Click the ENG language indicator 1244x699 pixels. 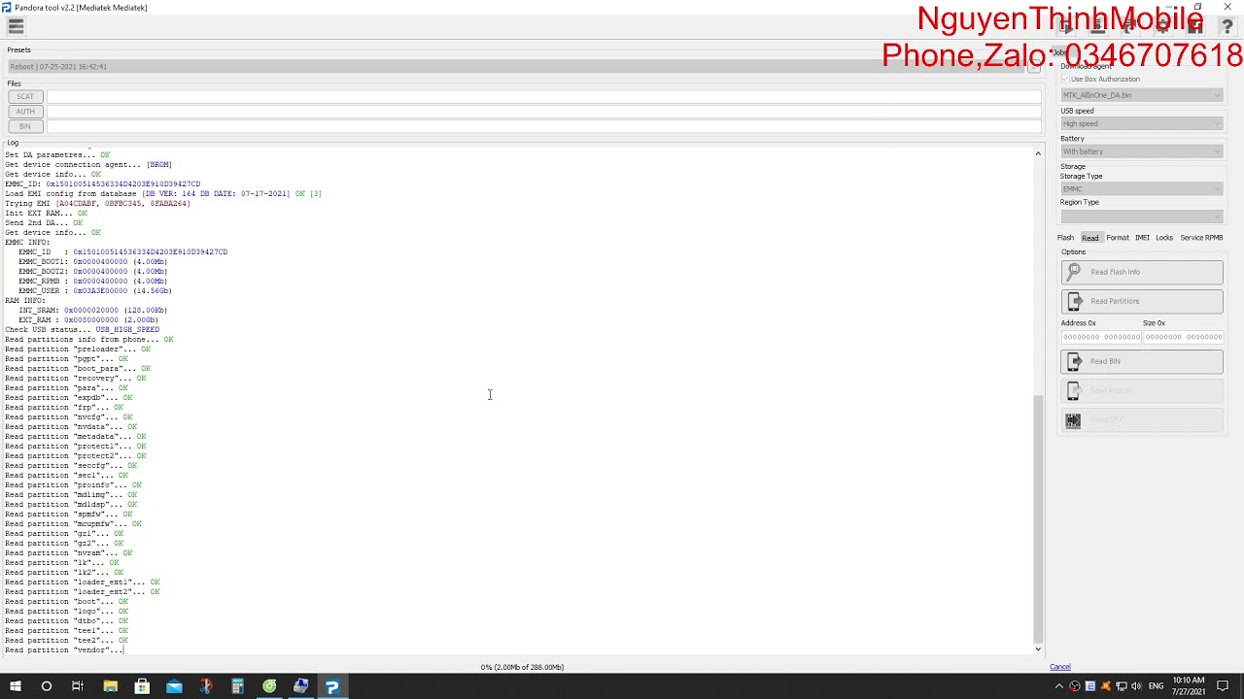(1156, 686)
